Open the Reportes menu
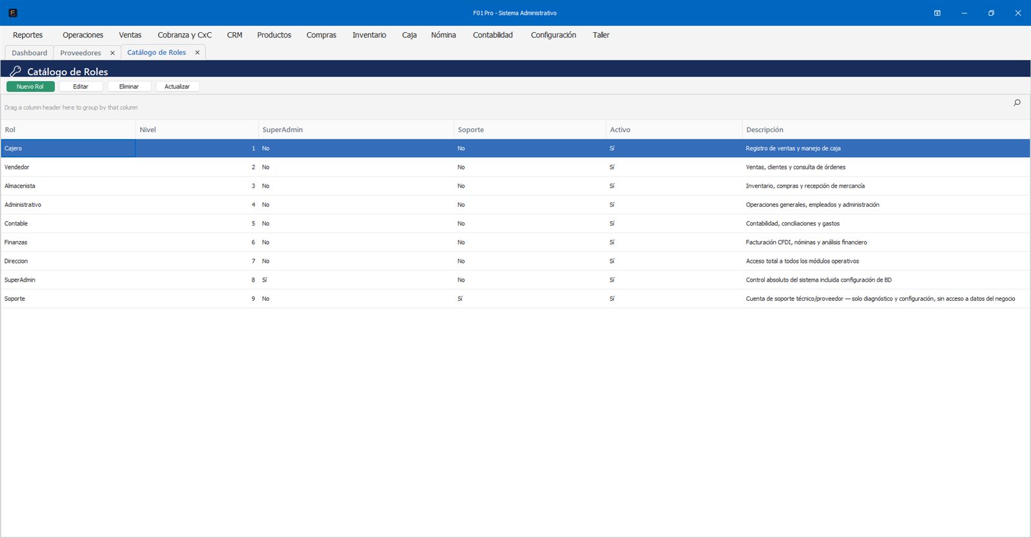Image resolution: width=1031 pixels, height=538 pixels. [28, 35]
